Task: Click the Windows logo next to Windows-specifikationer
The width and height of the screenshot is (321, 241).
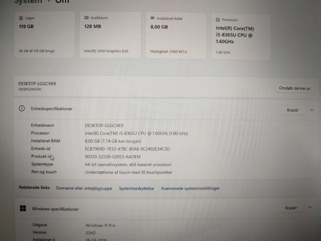Action: 23,208
